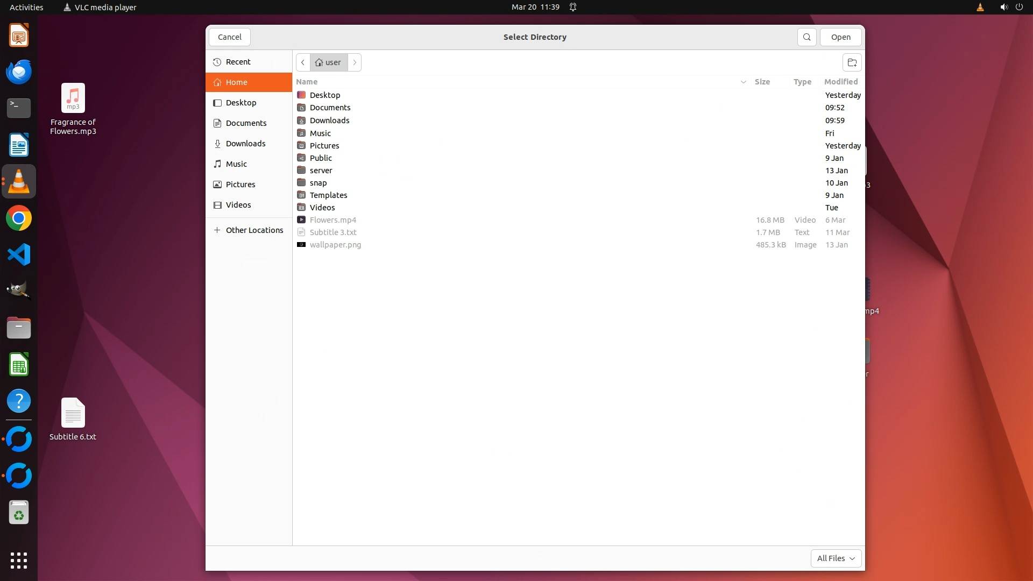Sort list by Size column header

coord(762,82)
